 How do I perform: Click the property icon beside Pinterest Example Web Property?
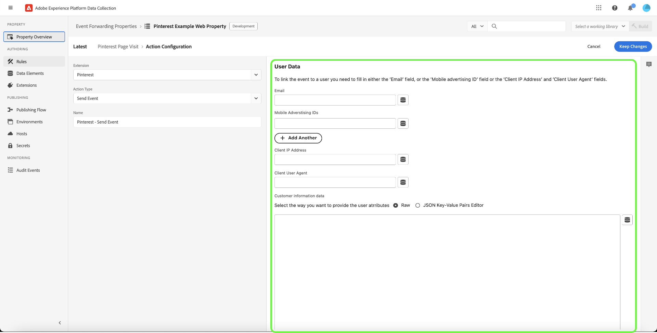click(147, 26)
